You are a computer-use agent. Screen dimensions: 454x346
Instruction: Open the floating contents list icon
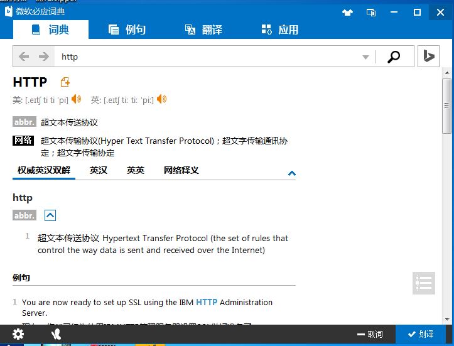pyautogui.click(x=424, y=283)
